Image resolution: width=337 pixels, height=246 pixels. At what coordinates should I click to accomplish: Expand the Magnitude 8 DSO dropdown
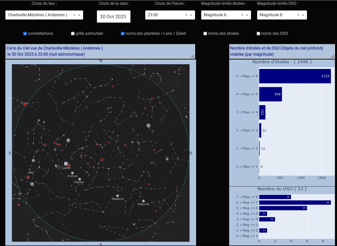pos(303,15)
